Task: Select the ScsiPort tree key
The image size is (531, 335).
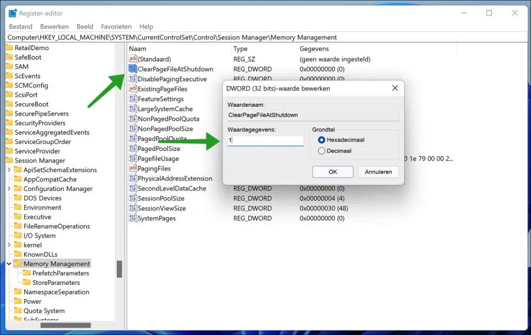Action: click(26, 95)
